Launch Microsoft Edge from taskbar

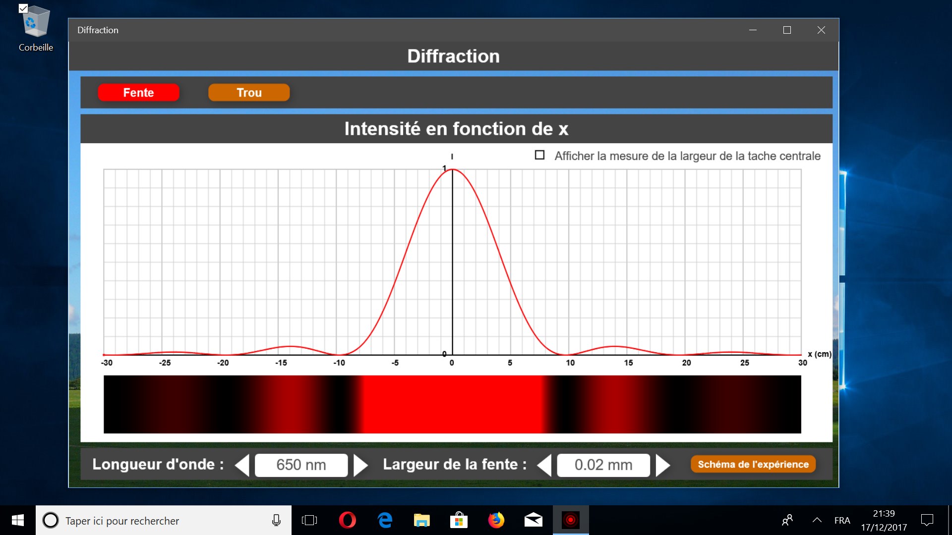(x=385, y=520)
